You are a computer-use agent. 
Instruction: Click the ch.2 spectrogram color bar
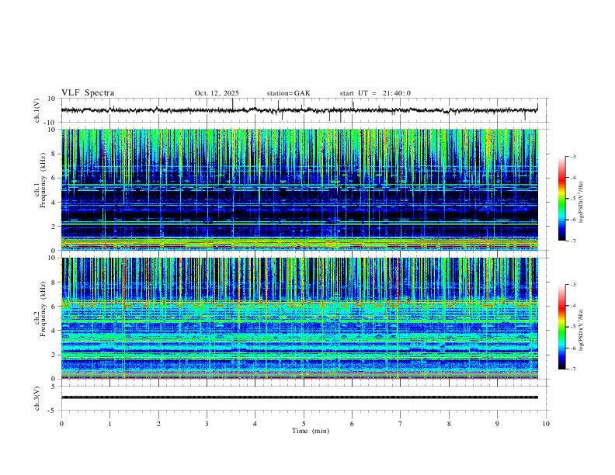562,327
